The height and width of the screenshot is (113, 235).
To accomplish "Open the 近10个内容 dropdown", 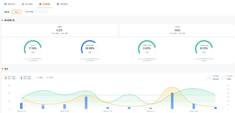I will point(36,12).
